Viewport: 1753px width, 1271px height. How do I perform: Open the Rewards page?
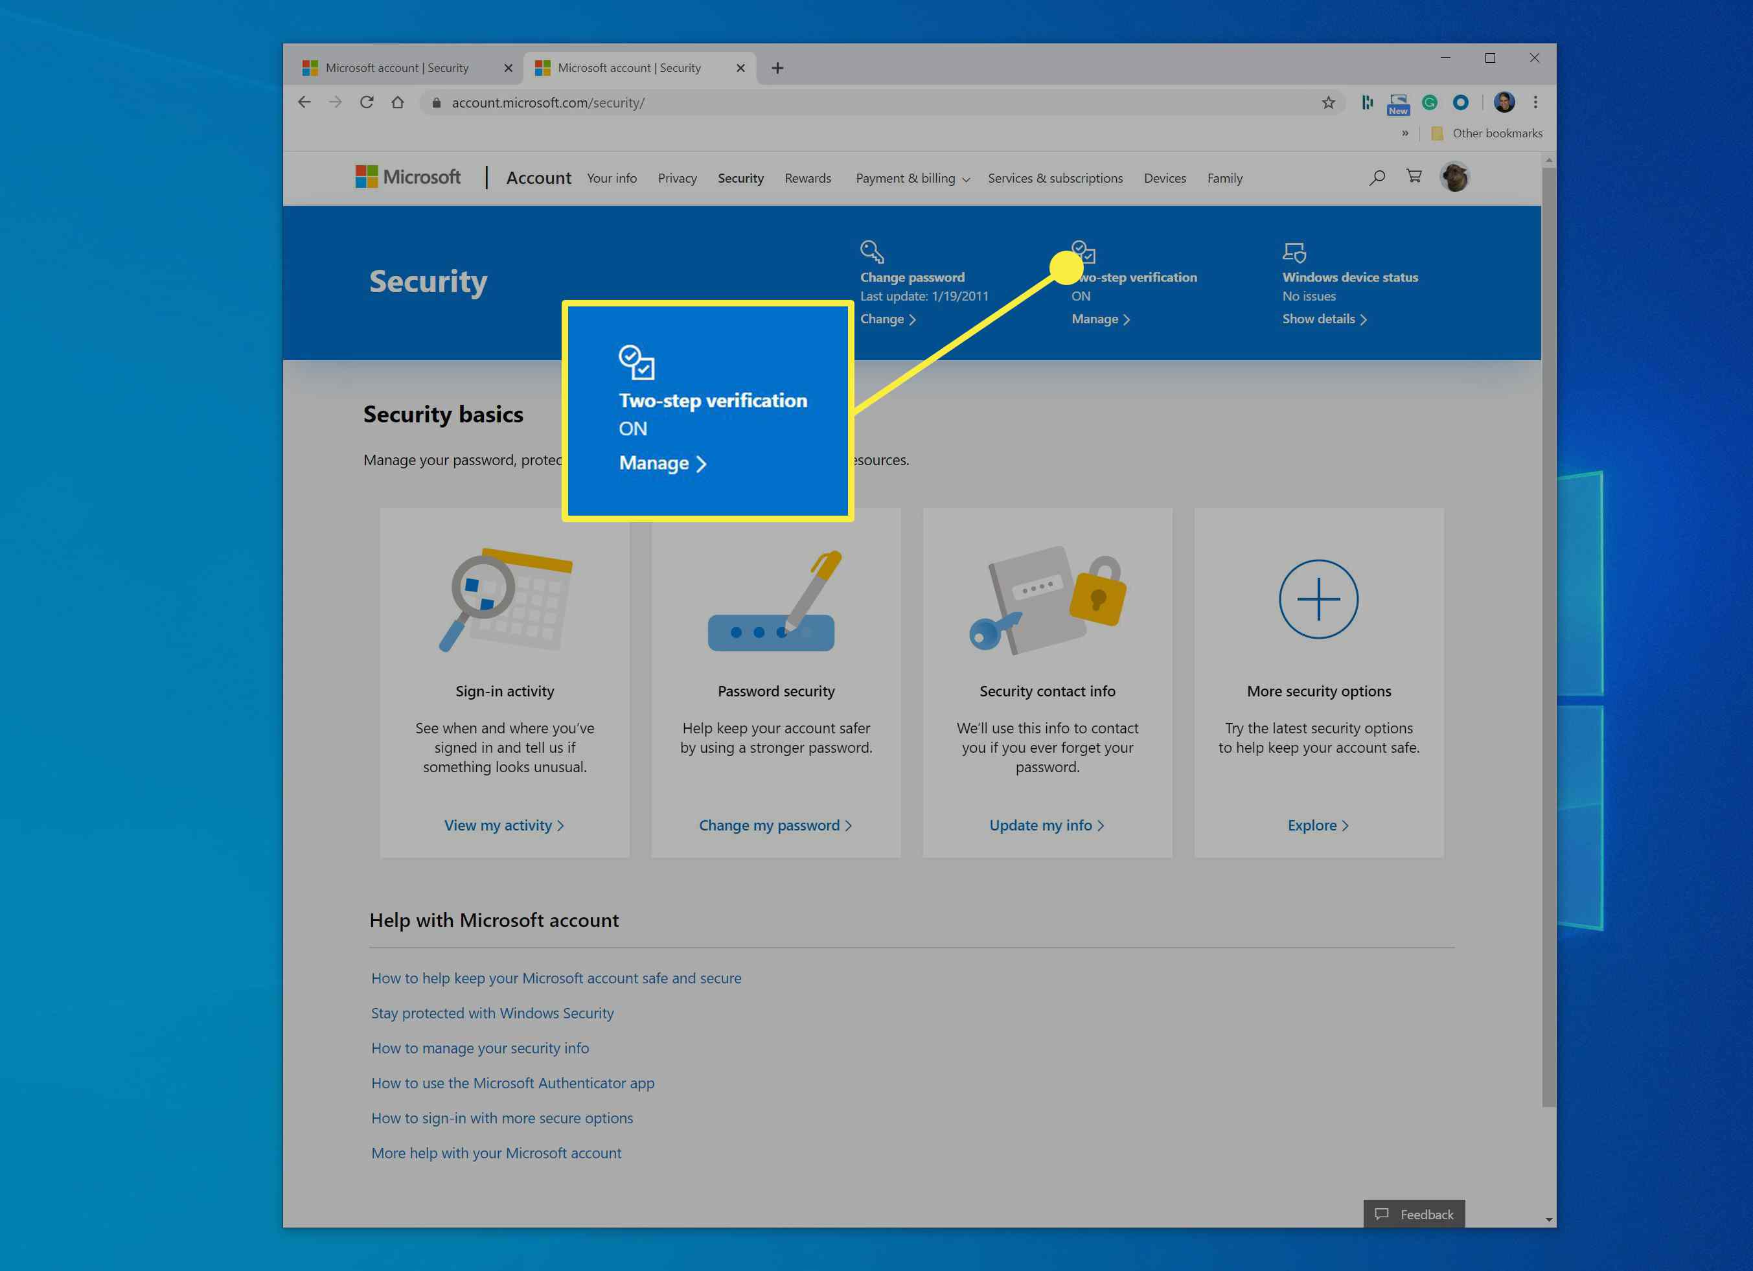(808, 179)
